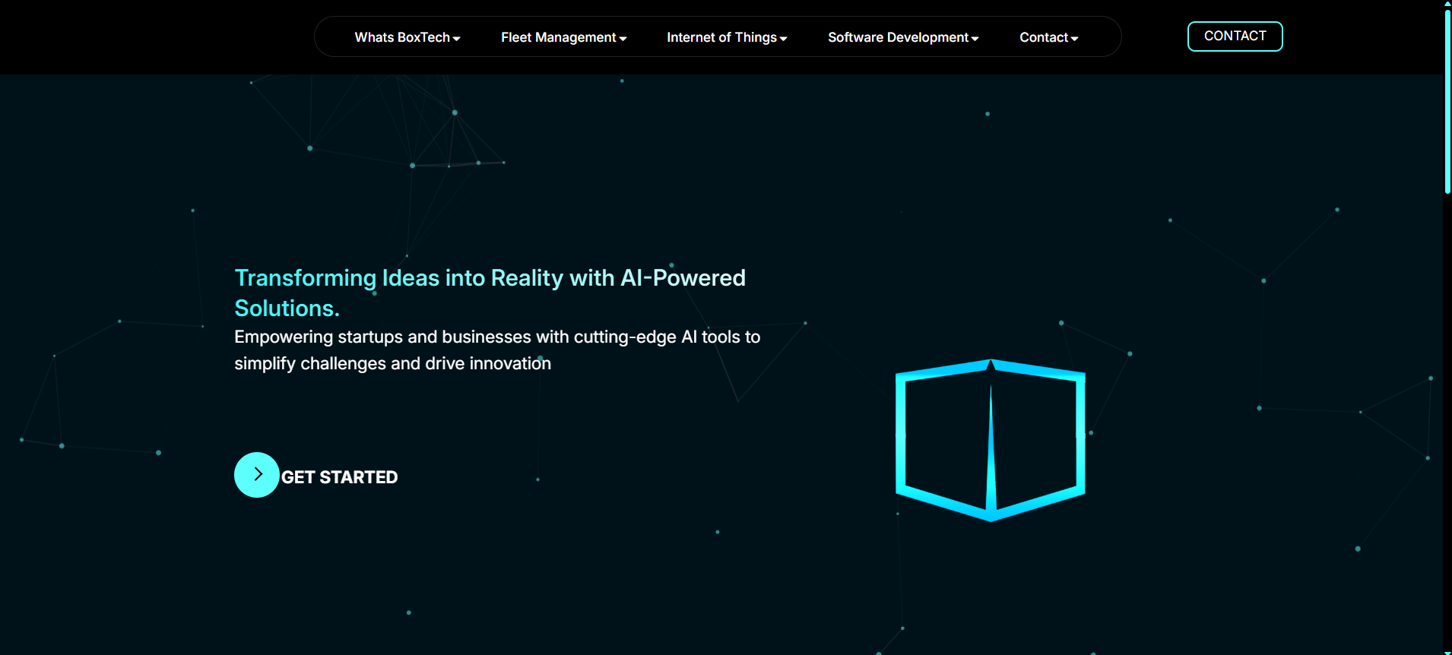Open the Whats BoxTech menu
Viewport: 1452px width, 655px height.
[x=407, y=37]
